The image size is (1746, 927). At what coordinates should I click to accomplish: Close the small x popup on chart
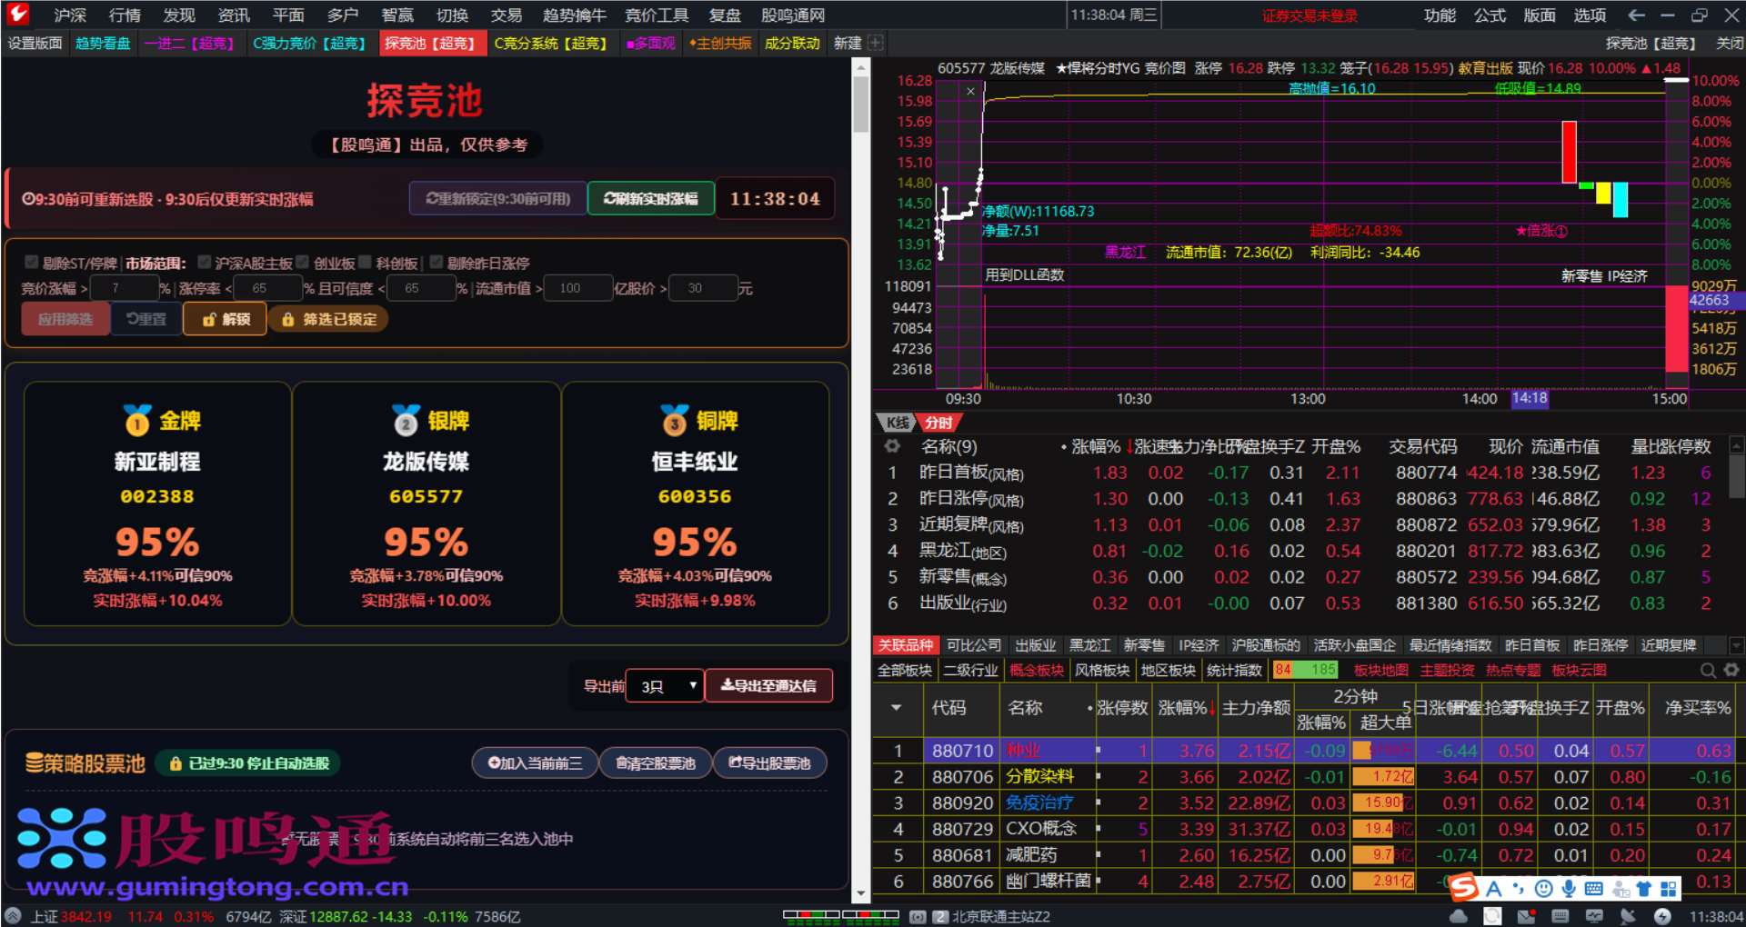(x=971, y=91)
